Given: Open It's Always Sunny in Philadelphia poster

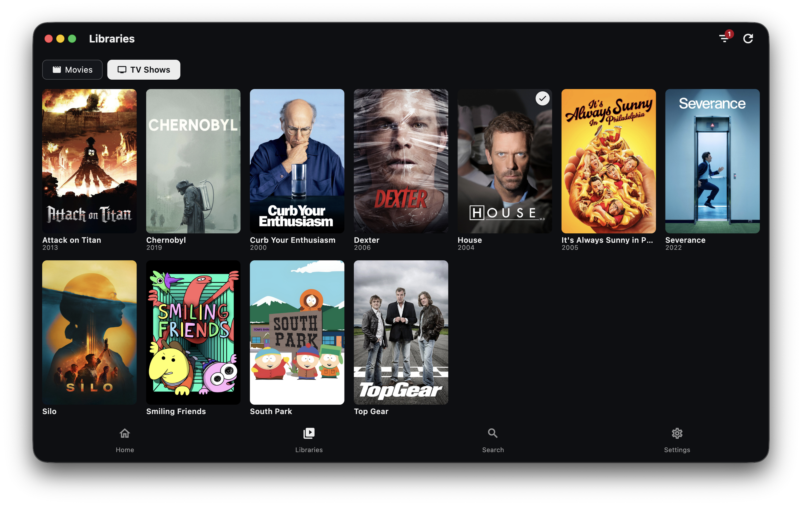Looking at the screenshot, I should coord(608,161).
